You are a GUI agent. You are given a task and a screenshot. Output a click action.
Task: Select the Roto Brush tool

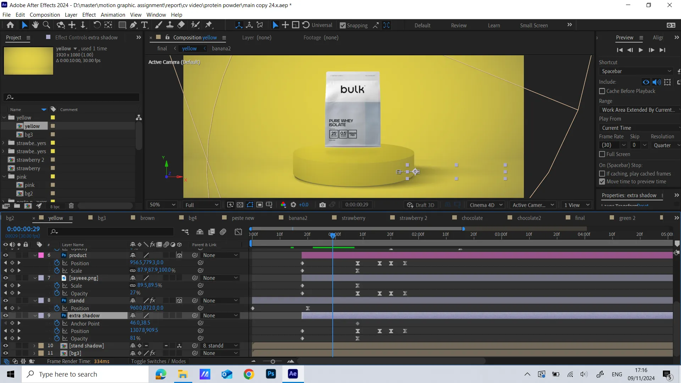pos(195,25)
